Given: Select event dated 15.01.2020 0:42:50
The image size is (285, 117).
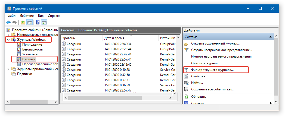Looking at the screenshot, I should [x=118, y=75].
